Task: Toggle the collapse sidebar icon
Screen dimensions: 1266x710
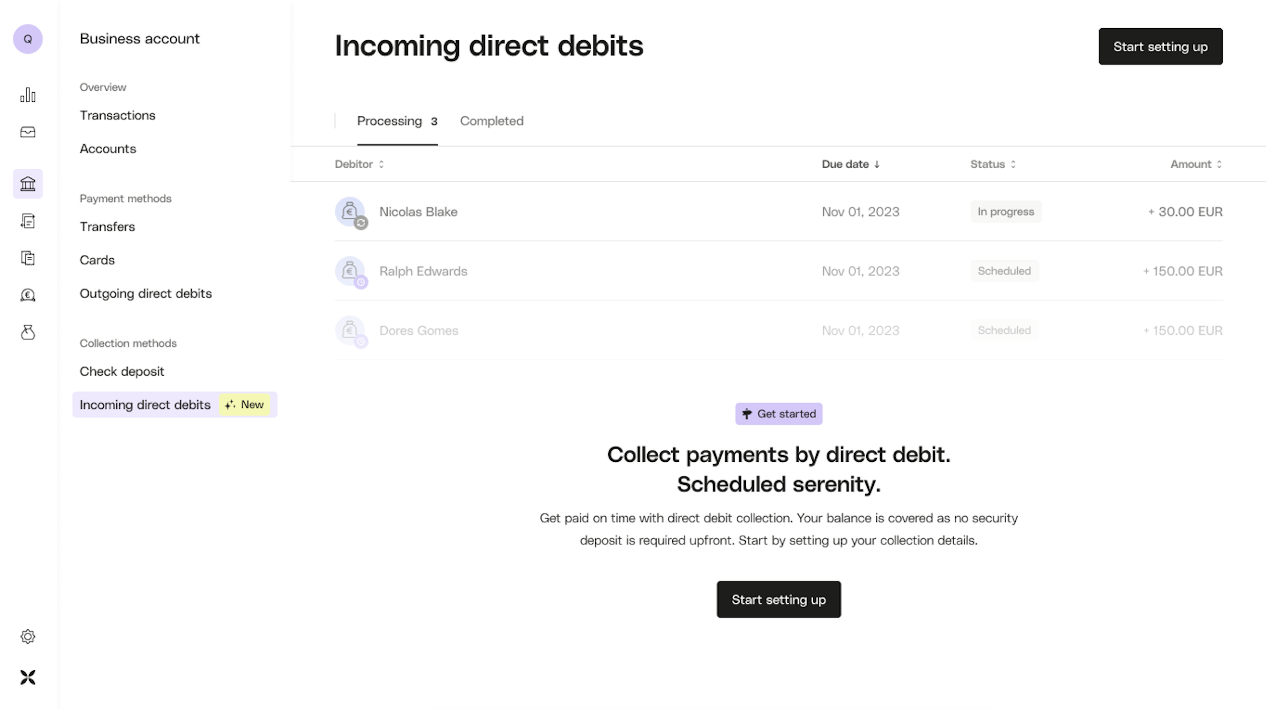Action: 28,677
